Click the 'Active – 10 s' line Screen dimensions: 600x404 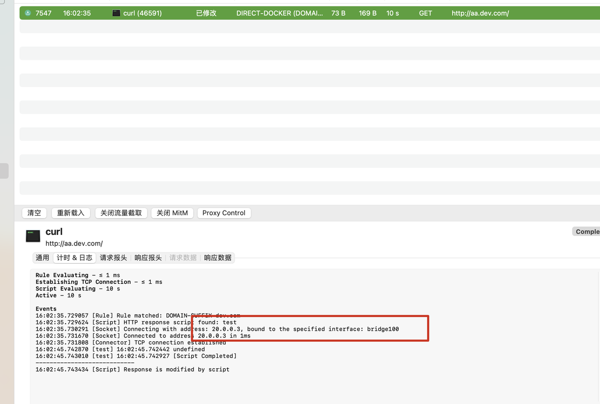[x=58, y=295]
